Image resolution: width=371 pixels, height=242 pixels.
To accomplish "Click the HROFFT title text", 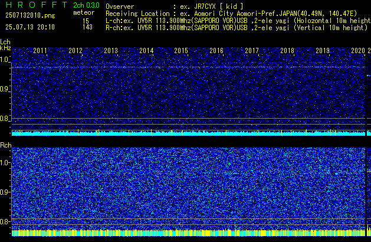I will click(x=36, y=5).
